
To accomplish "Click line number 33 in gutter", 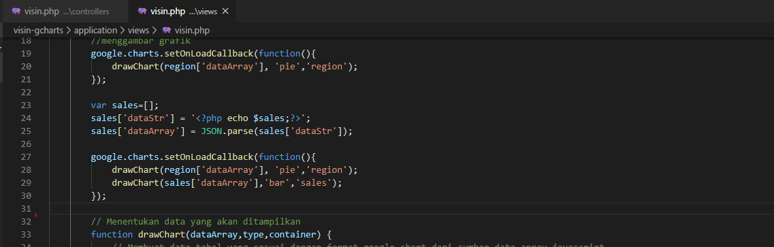I will tap(27, 234).
